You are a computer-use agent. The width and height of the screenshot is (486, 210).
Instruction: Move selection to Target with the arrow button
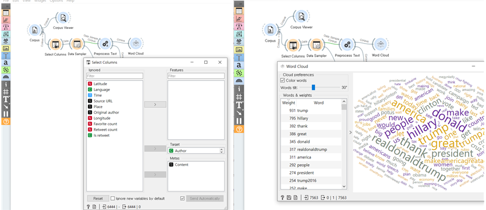(x=155, y=149)
